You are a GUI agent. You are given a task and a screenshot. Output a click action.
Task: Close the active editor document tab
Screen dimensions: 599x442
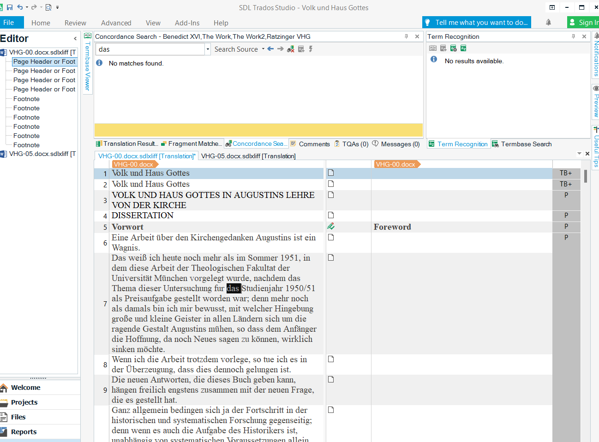click(x=587, y=154)
